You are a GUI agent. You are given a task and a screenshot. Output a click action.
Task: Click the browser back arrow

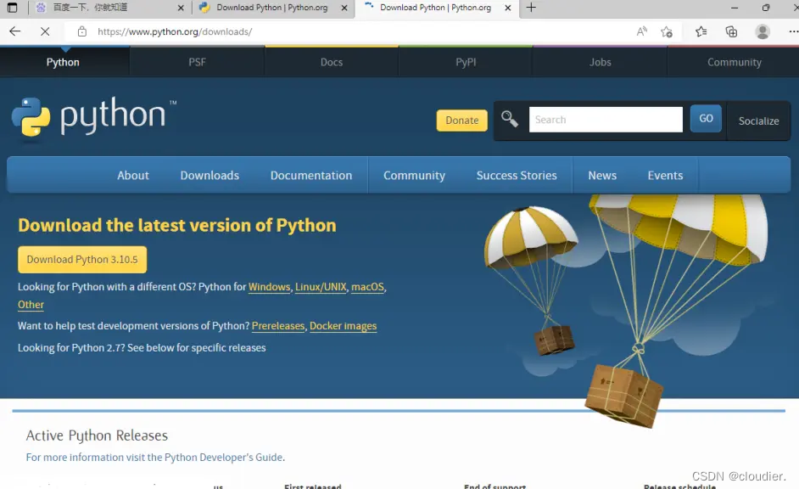coord(14,31)
